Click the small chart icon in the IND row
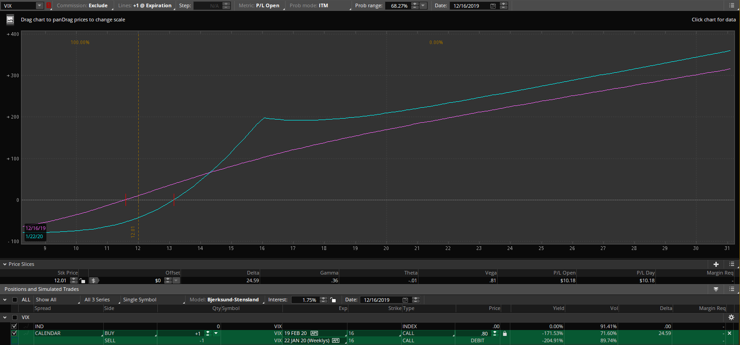The height and width of the screenshot is (345, 740). [x=26, y=326]
